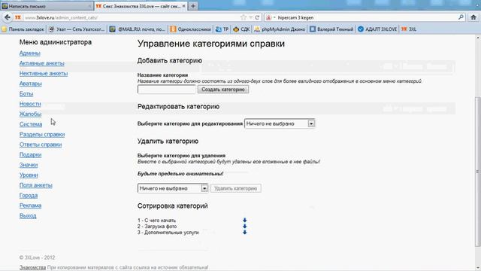481x271 pixels.
Task: Open the Подарки link
Action: click(30, 154)
